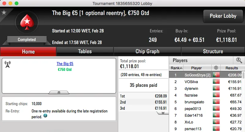Select the Home tab
This screenshot has width=245, height=132.
[x=28, y=51]
